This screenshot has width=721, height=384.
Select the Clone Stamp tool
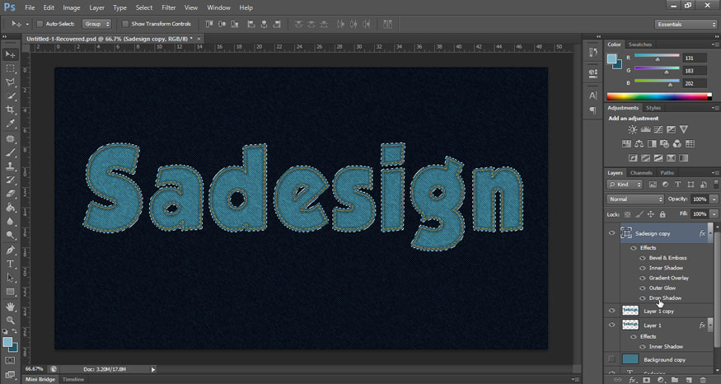click(10, 166)
